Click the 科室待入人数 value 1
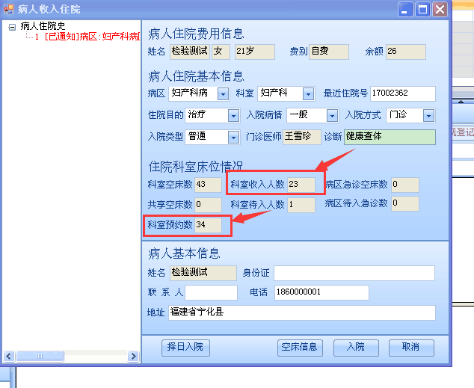 [301, 205]
